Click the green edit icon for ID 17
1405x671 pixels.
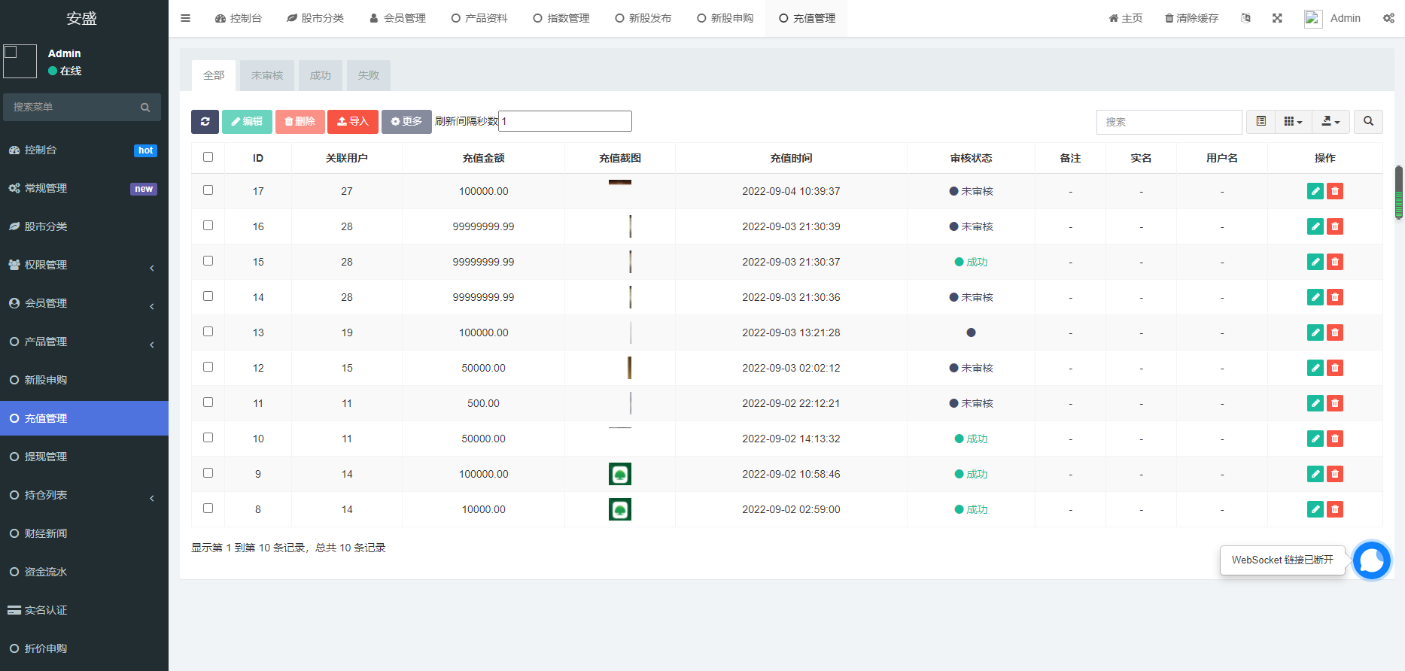click(1315, 191)
